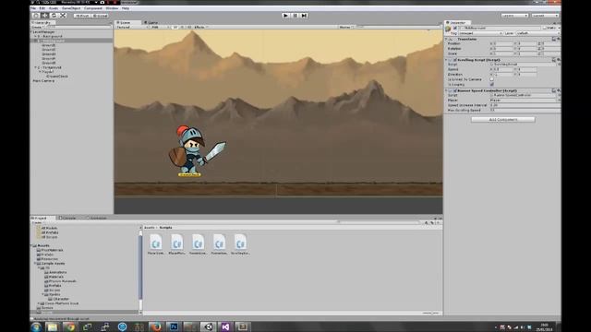Image resolution: width=591 pixels, height=332 pixels.
Task: Toggle the Scrolling Script enabled checkbox
Action: click(x=455, y=60)
